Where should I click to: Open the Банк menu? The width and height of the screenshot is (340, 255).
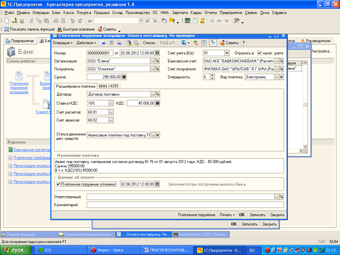[56, 13]
